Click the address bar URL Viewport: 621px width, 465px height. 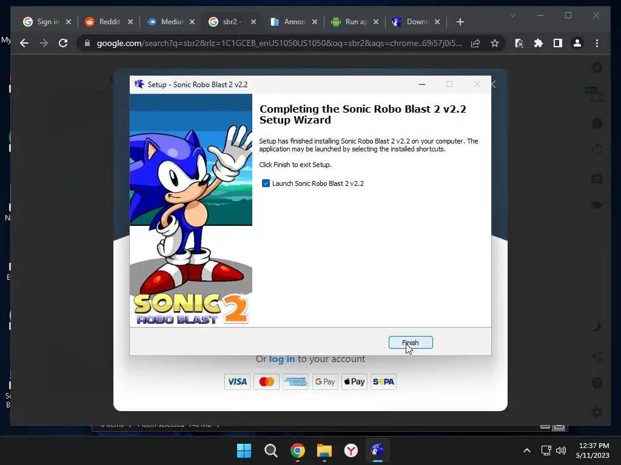coord(279,43)
